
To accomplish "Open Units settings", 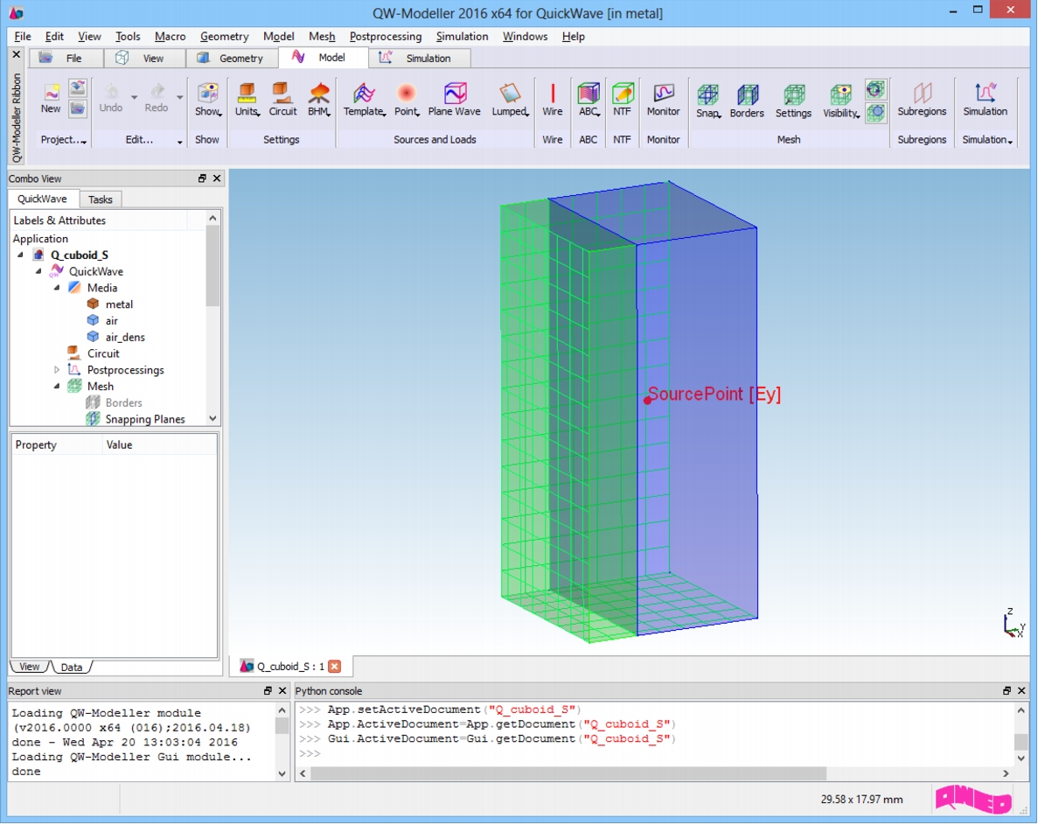I will point(247,100).
